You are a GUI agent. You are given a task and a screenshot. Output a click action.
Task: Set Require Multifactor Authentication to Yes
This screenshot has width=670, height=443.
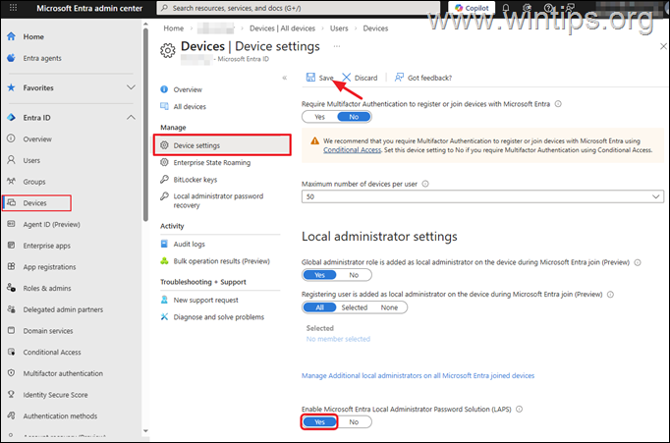click(319, 117)
